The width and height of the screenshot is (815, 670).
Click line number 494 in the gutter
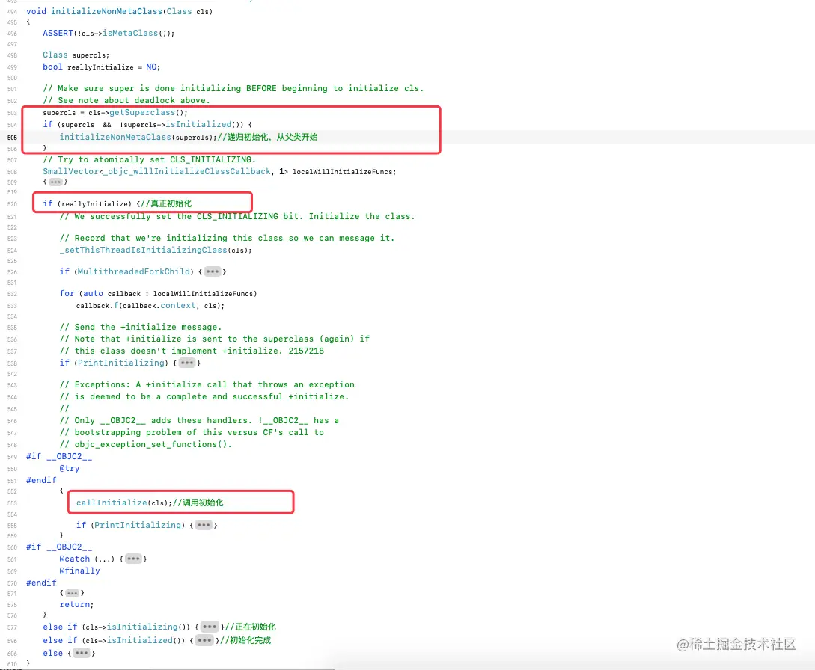[13, 11]
